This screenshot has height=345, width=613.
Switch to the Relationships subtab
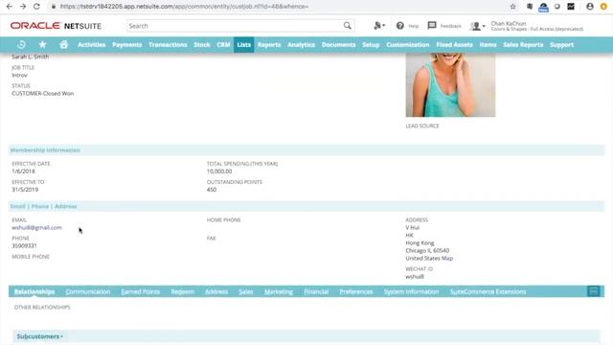34,291
